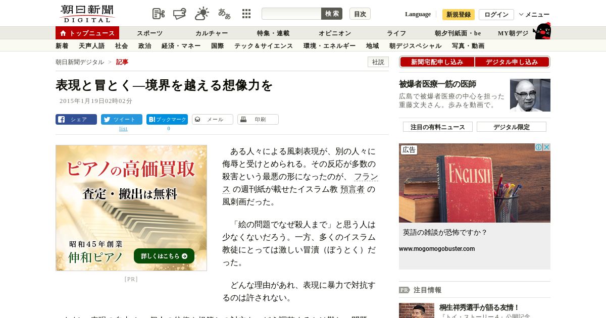Click the doctor portrait thumbnail
The width and height of the screenshot is (606, 318).
530,95
